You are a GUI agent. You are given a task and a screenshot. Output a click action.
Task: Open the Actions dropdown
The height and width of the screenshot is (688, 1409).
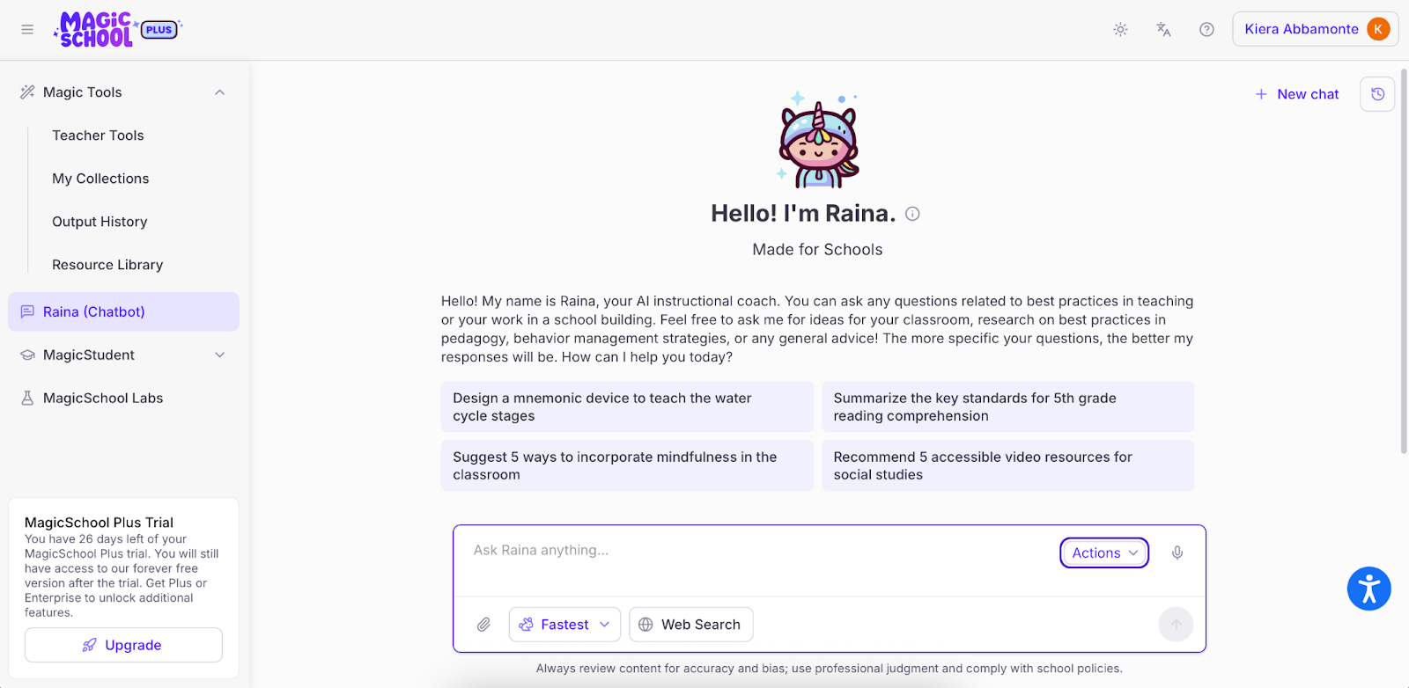click(1103, 553)
